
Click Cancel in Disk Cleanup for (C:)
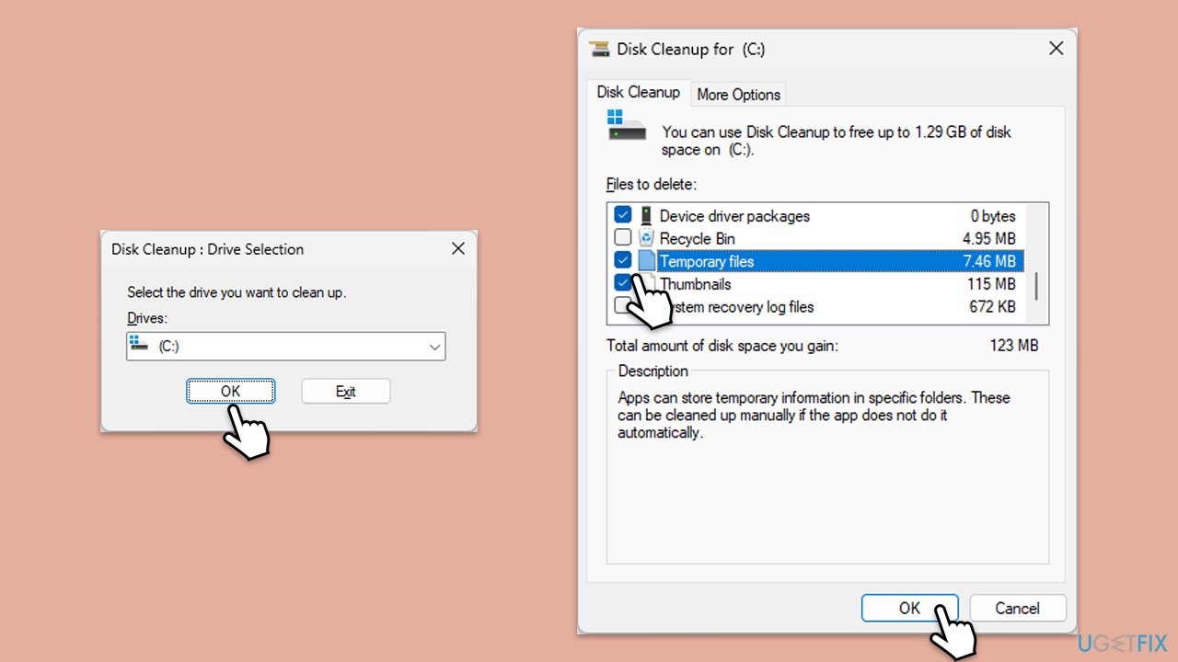tap(1017, 608)
